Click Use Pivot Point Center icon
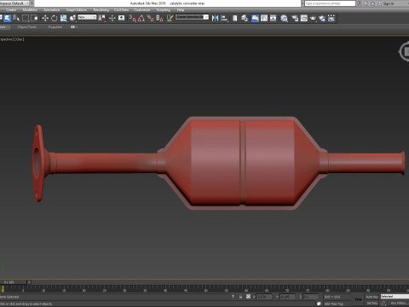409x307 pixels. (x=101, y=19)
